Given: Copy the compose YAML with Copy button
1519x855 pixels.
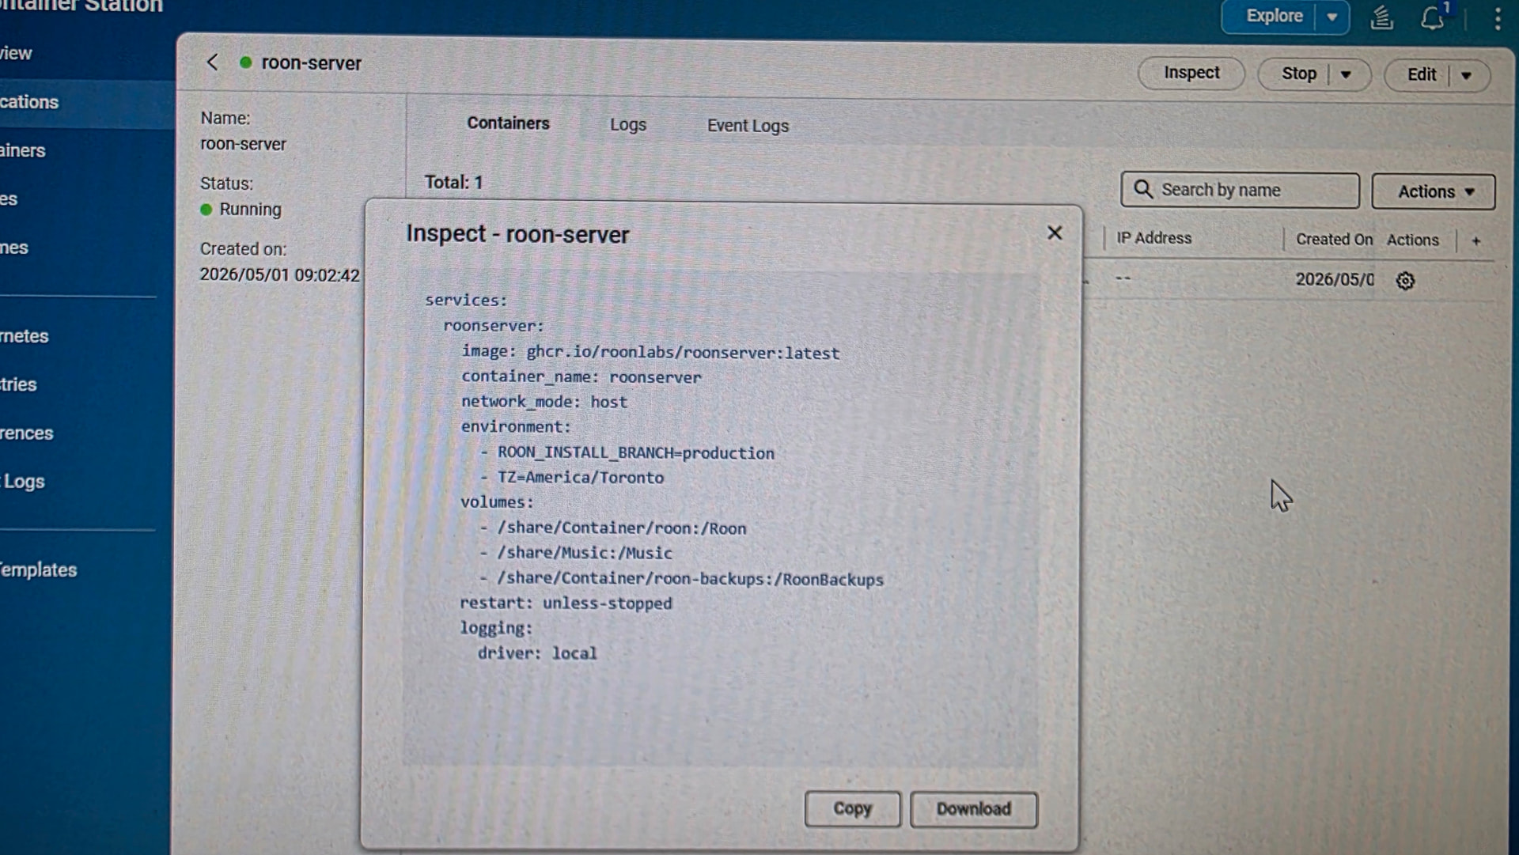Looking at the screenshot, I should point(852,808).
